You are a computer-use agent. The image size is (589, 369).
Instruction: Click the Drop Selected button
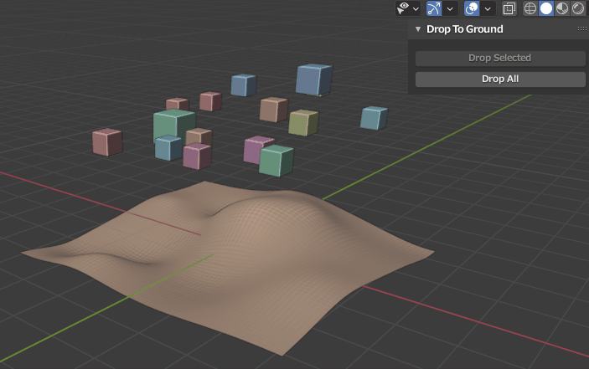(x=500, y=58)
